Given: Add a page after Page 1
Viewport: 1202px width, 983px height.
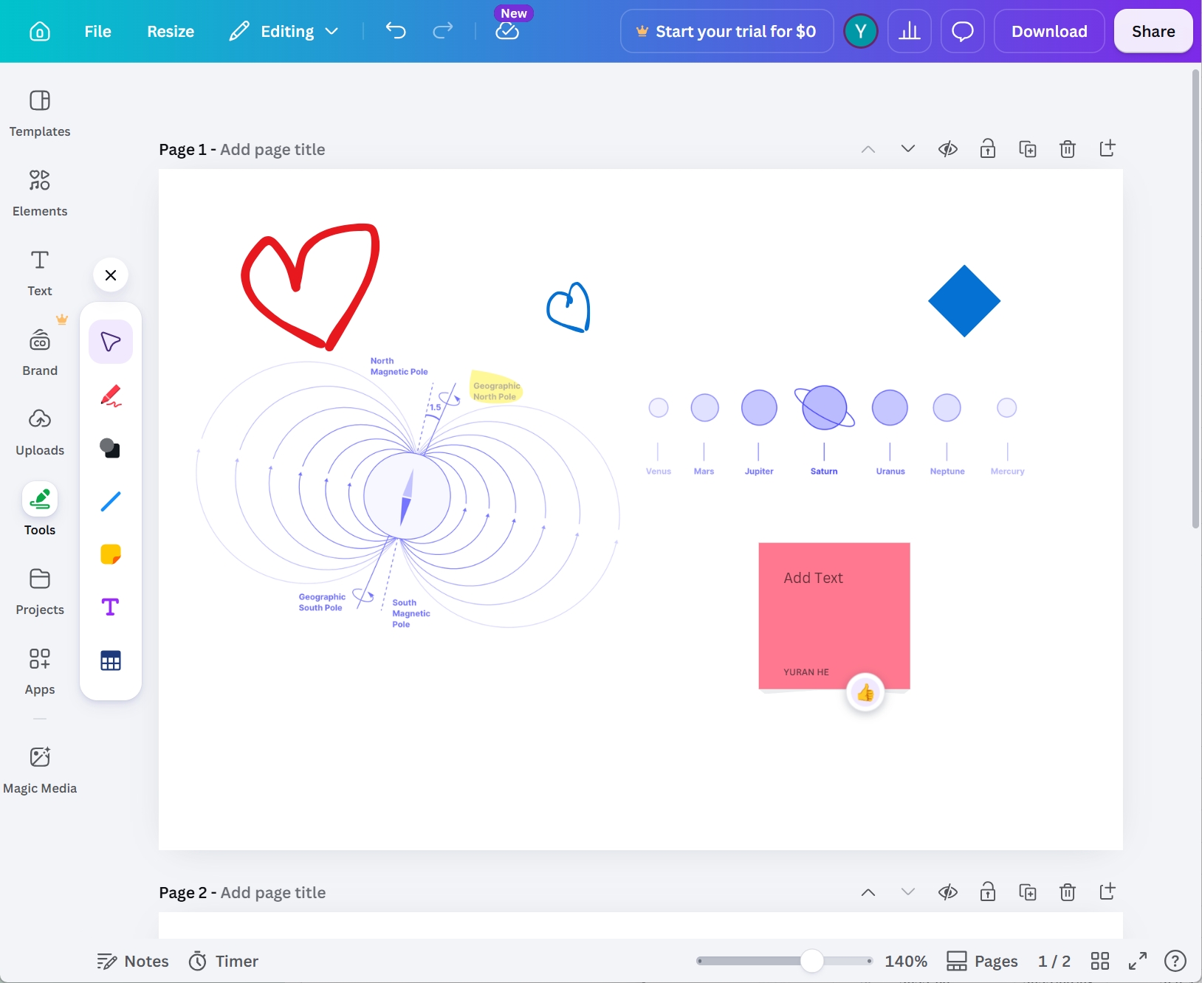Looking at the screenshot, I should click(1107, 149).
